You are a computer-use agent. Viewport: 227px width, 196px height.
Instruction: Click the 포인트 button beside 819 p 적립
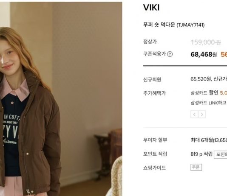221,154
